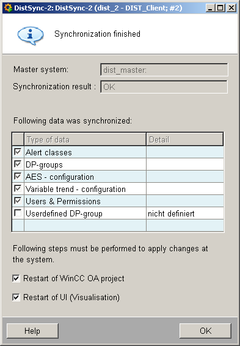Click the Synchronization result field
The height and width of the screenshot is (346, 240).
click(164, 87)
